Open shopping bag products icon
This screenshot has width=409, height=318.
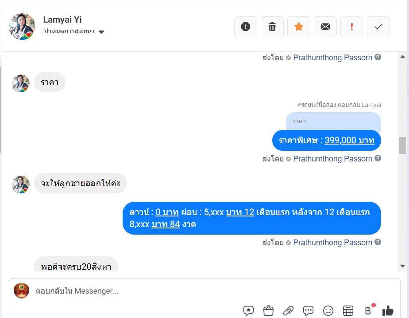[x=268, y=311]
